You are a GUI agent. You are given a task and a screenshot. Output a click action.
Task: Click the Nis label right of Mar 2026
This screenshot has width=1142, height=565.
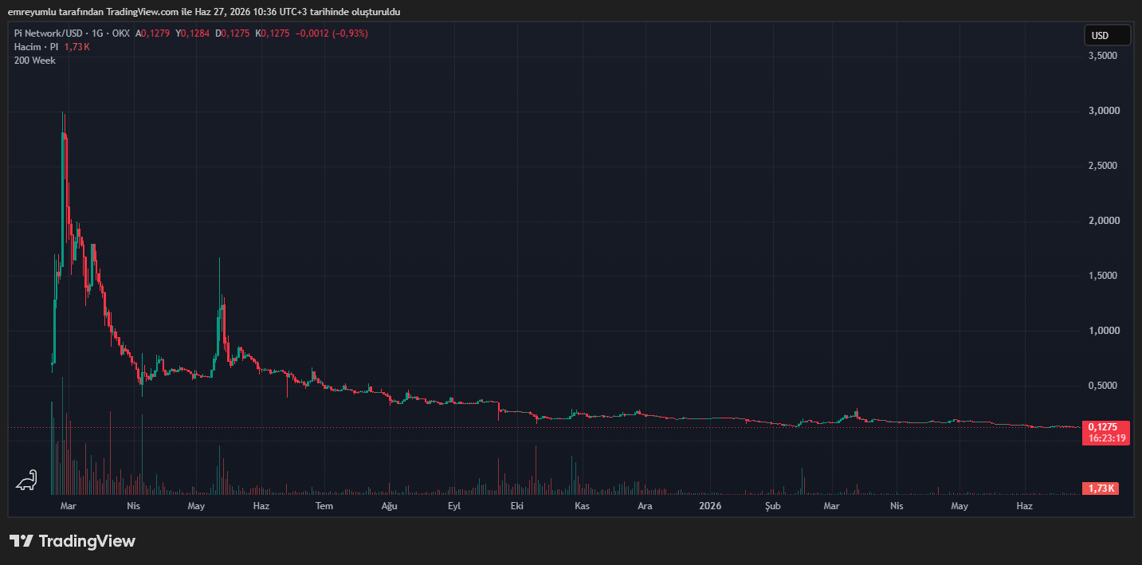(x=897, y=506)
